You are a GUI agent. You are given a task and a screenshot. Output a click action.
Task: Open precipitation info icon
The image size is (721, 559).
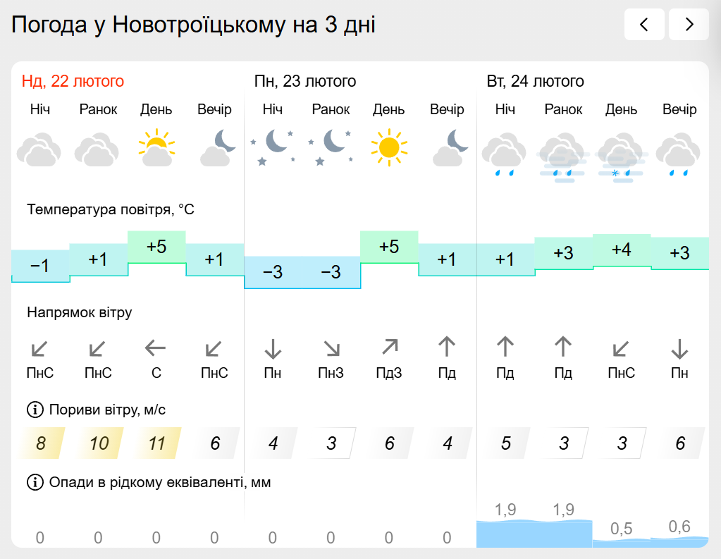click(x=35, y=482)
